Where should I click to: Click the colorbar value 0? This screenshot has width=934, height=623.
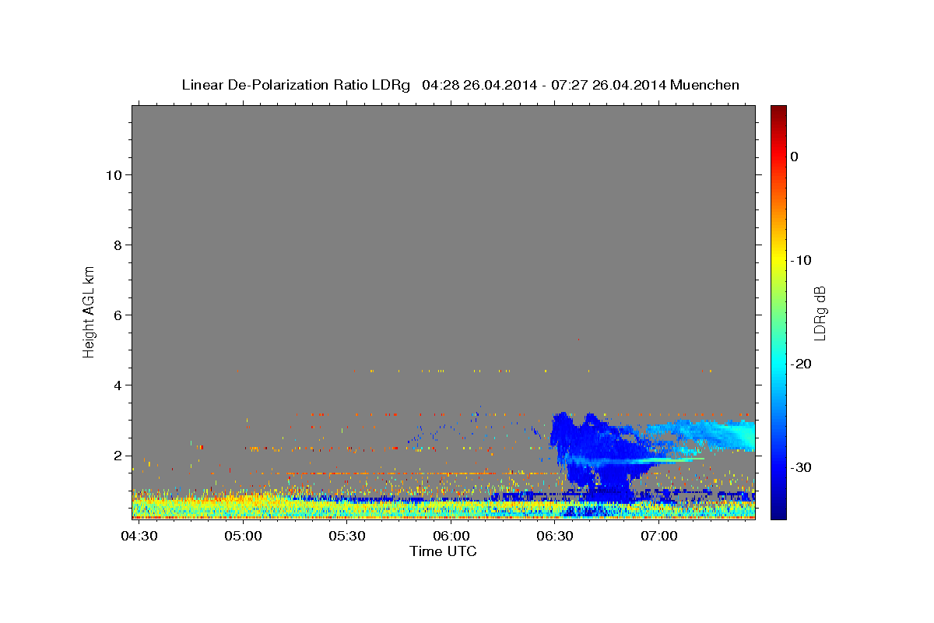pos(795,157)
